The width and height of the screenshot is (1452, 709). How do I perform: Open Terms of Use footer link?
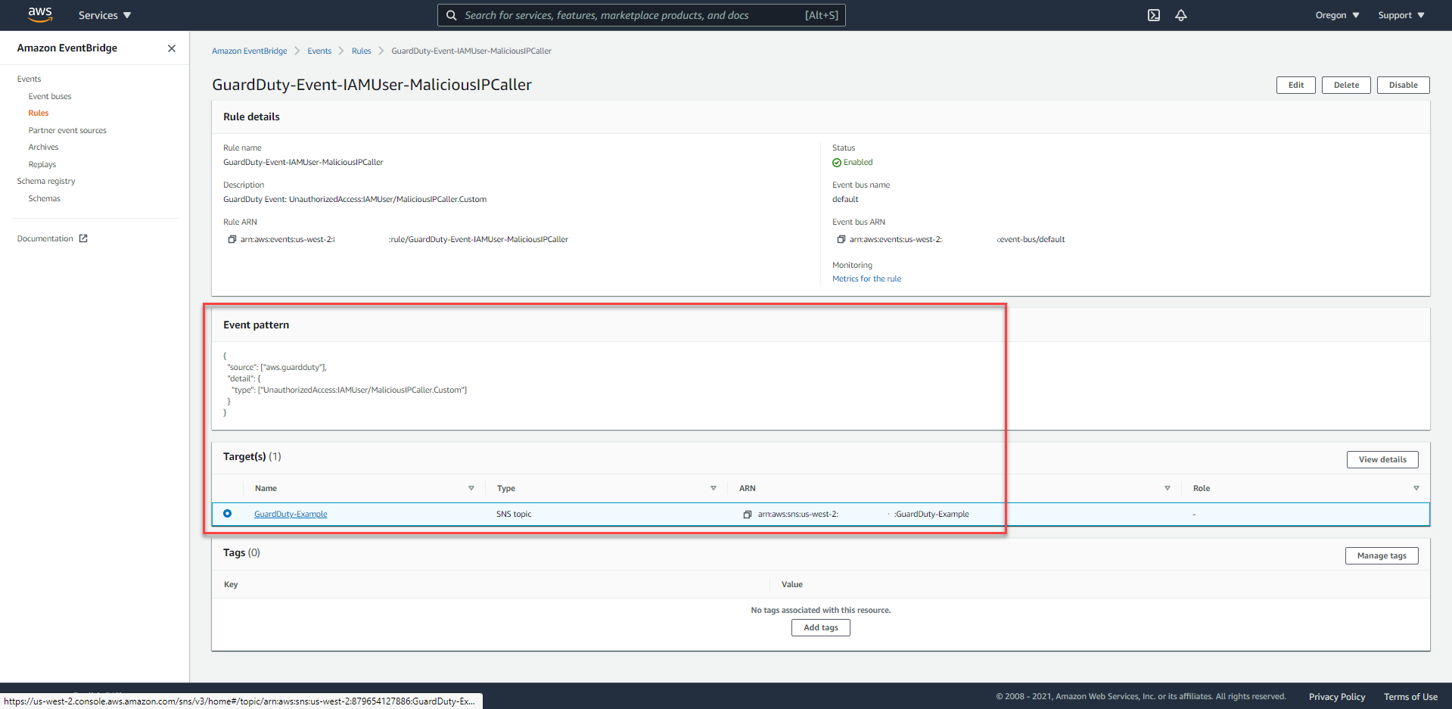1410,697
